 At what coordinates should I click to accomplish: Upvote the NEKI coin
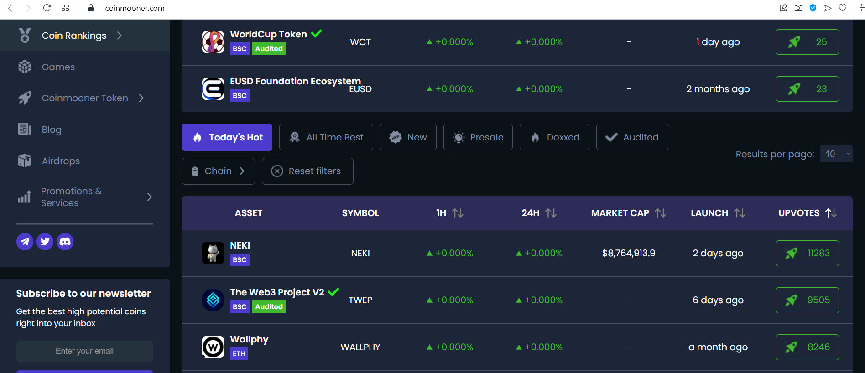tap(807, 253)
